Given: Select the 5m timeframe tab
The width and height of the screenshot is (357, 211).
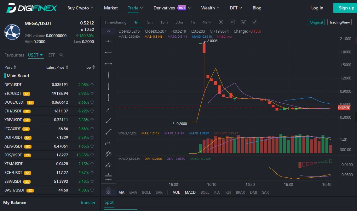Looking at the screenshot, I should 150,22.
